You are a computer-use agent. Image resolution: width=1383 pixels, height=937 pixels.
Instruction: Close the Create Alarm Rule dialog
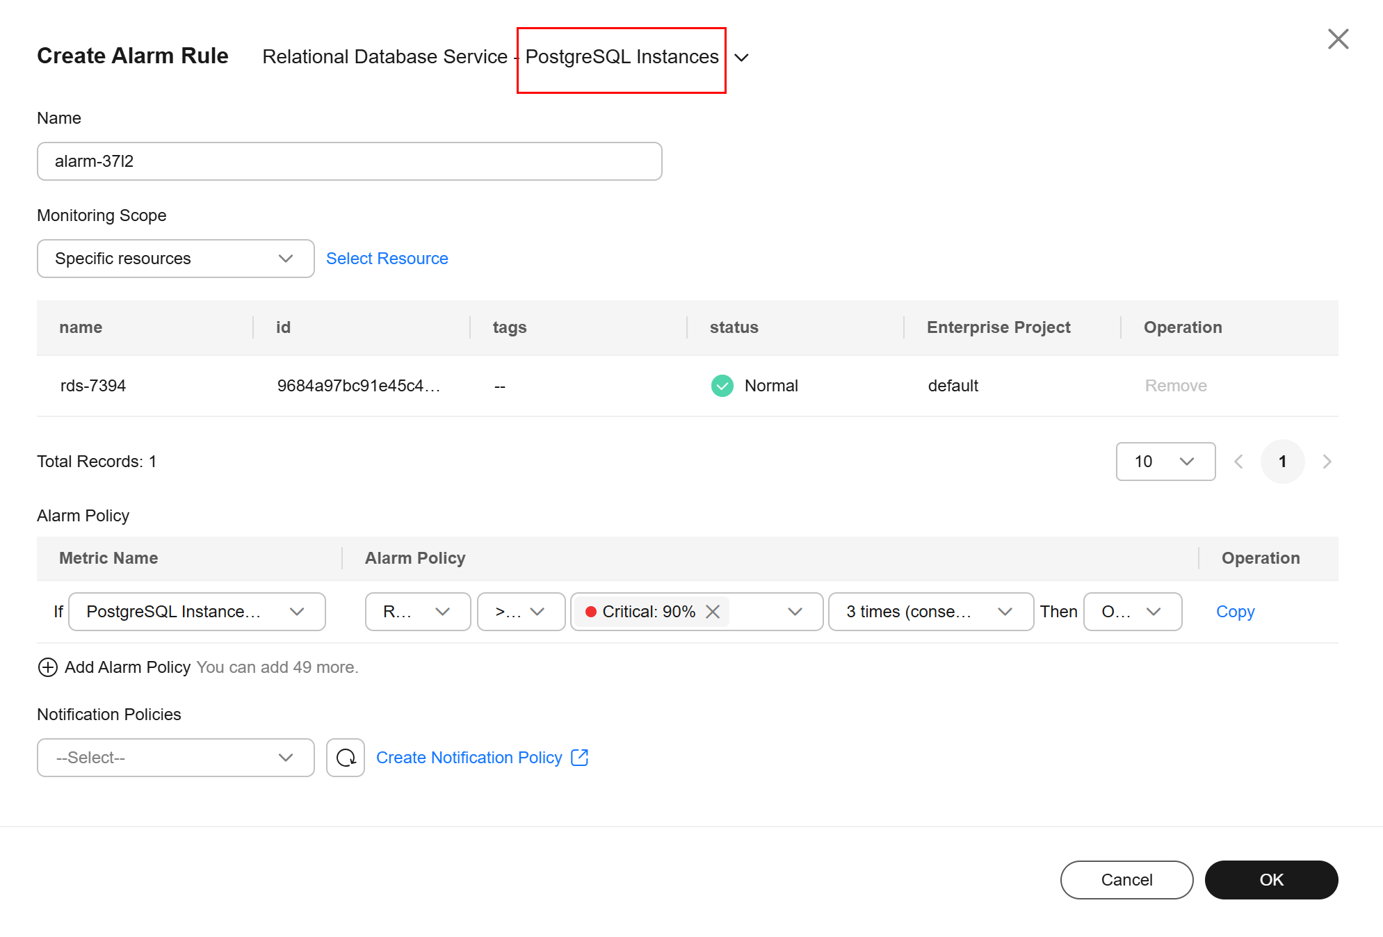click(x=1338, y=39)
